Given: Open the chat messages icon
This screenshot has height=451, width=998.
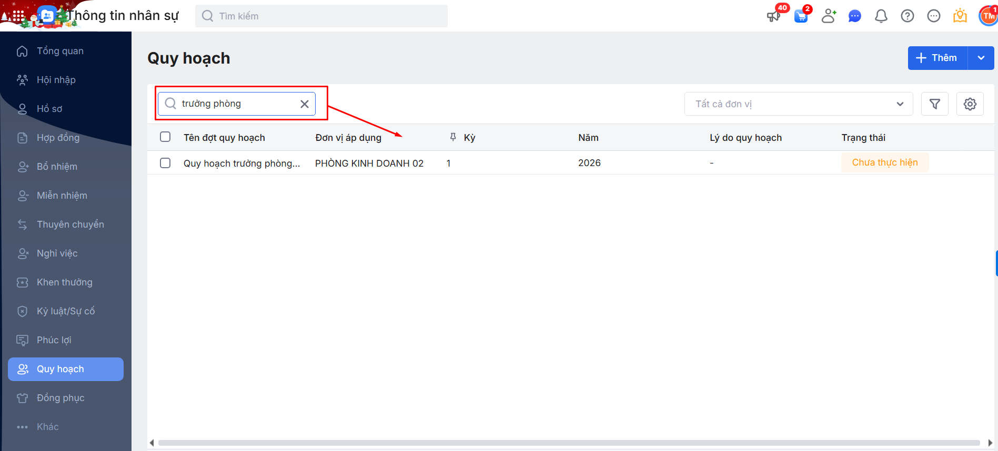Looking at the screenshot, I should [855, 16].
